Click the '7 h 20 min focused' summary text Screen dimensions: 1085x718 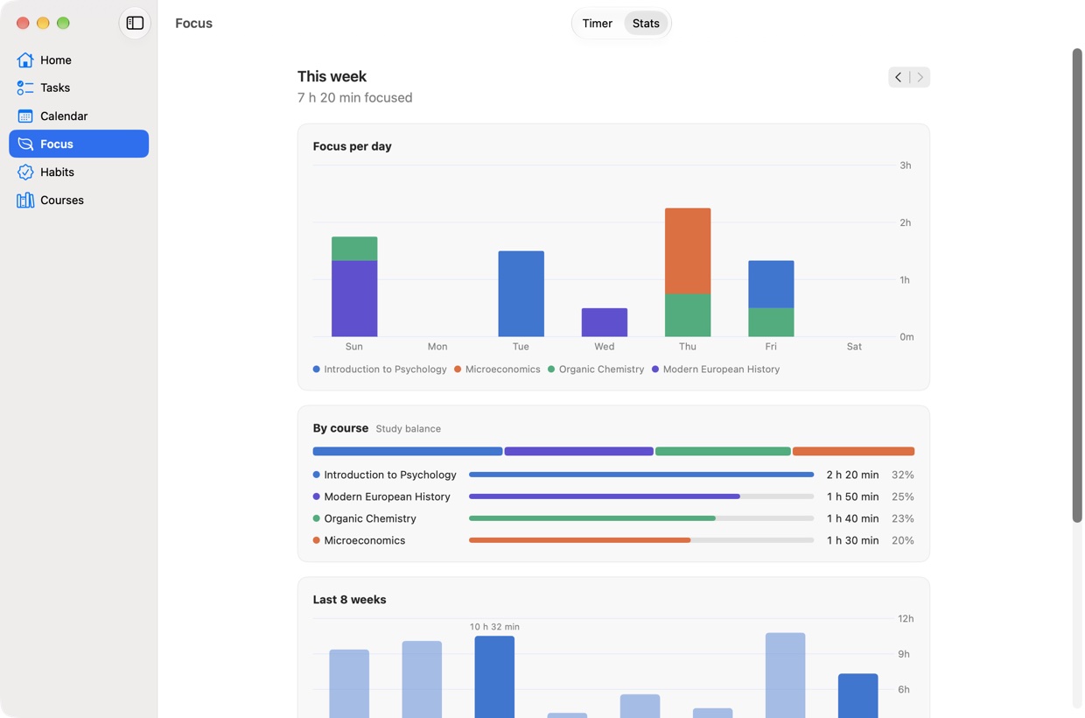point(355,97)
